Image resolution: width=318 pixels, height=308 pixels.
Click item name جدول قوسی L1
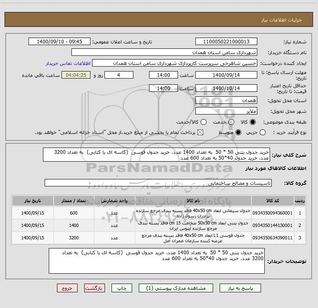tap(193, 238)
